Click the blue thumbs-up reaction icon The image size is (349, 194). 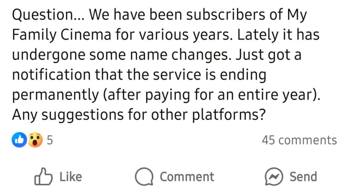pos(19,141)
